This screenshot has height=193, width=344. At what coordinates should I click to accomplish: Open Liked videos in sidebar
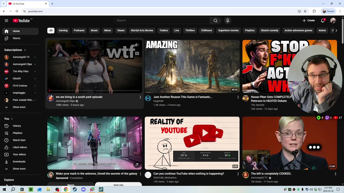pyautogui.click(x=20, y=147)
